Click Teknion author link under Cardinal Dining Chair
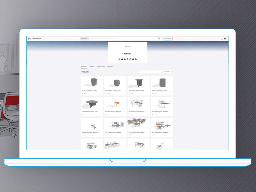This screenshot has height=192, width=256. (109, 114)
